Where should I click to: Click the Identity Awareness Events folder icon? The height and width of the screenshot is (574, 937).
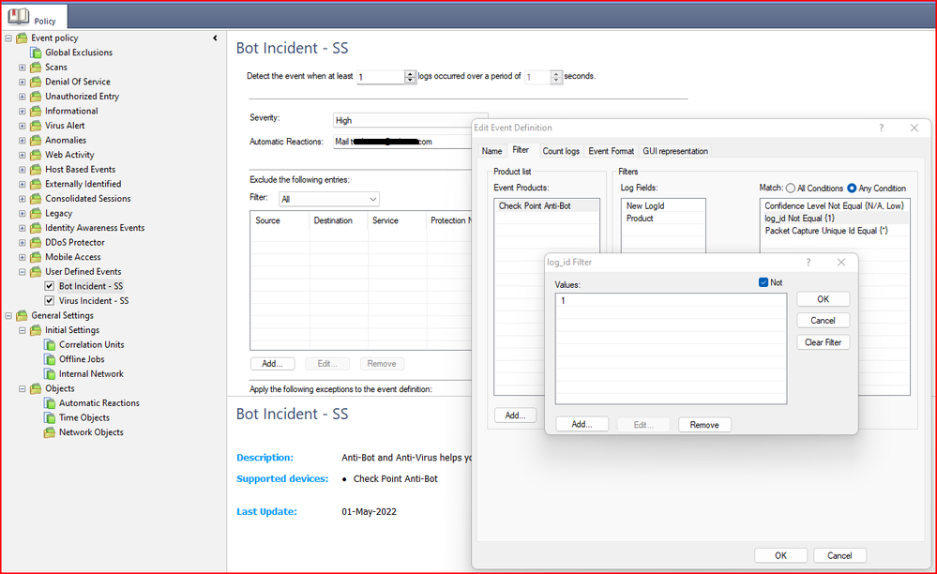coord(36,228)
